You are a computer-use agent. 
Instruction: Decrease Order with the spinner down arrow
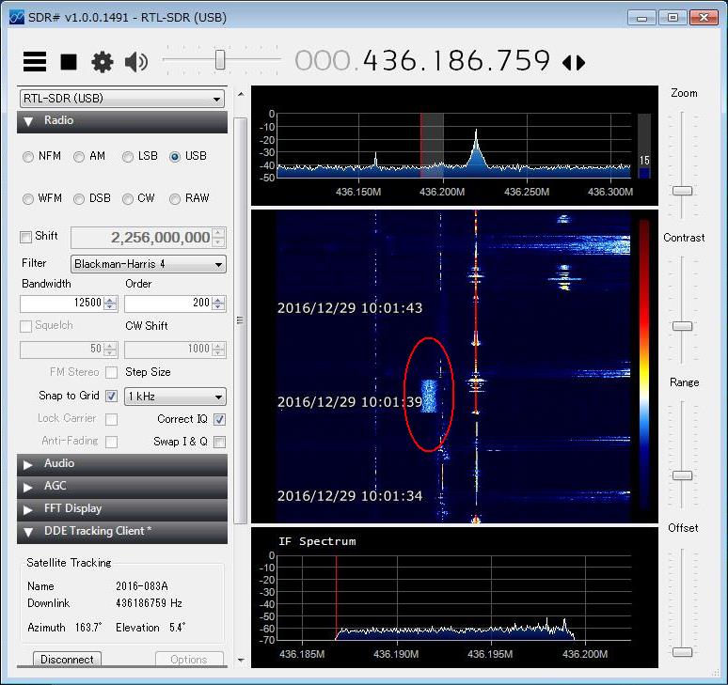(x=218, y=307)
